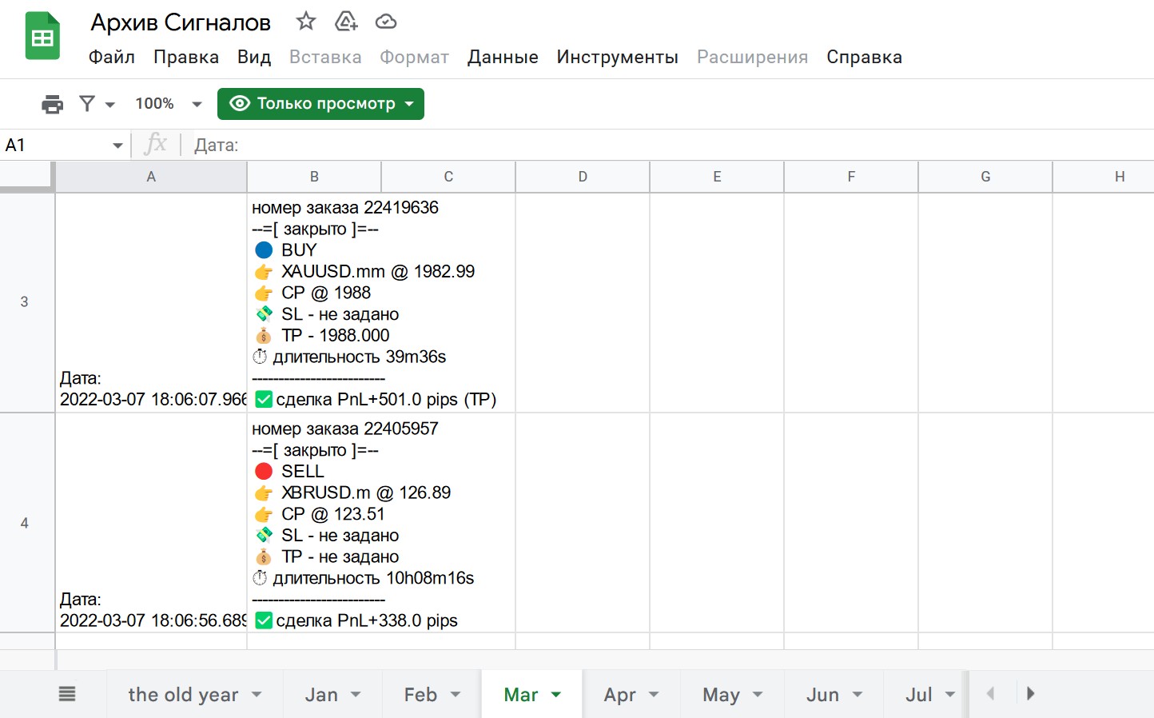
Task: Open the Вид menu
Action: pos(254,57)
